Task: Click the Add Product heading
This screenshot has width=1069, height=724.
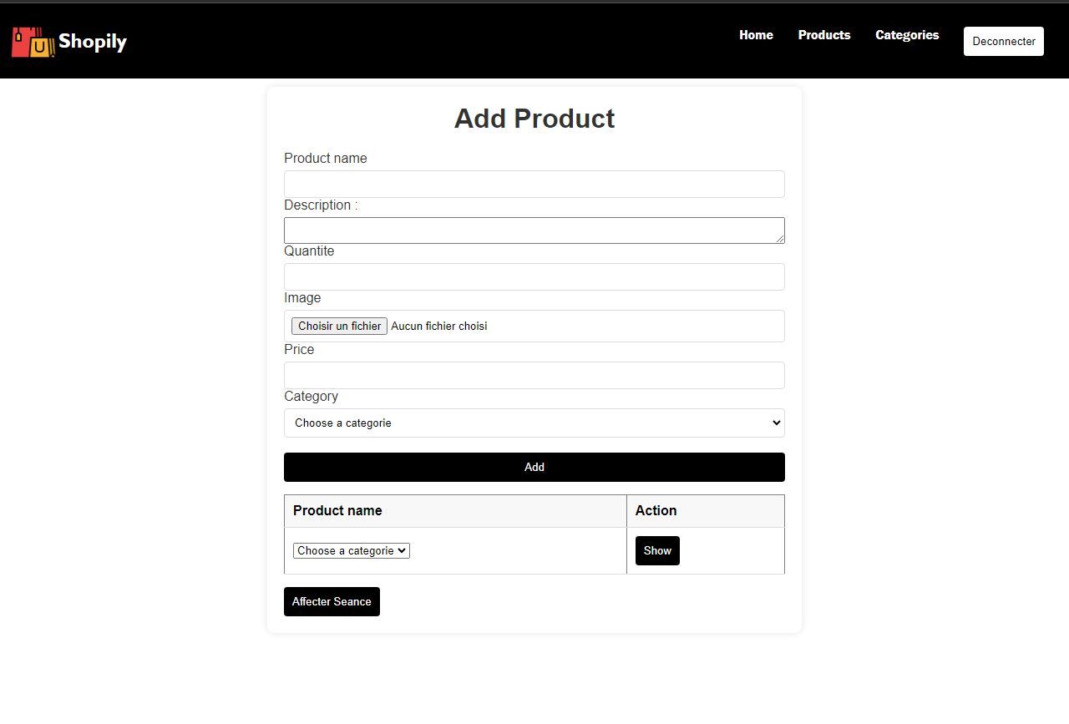Action: tap(534, 119)
